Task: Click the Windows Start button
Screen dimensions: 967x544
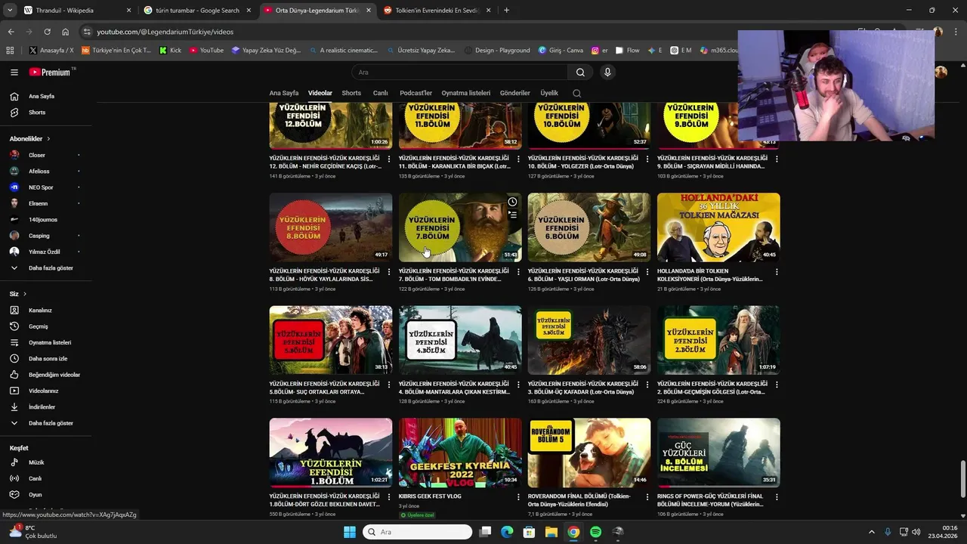Action: (x=350, y=532)
